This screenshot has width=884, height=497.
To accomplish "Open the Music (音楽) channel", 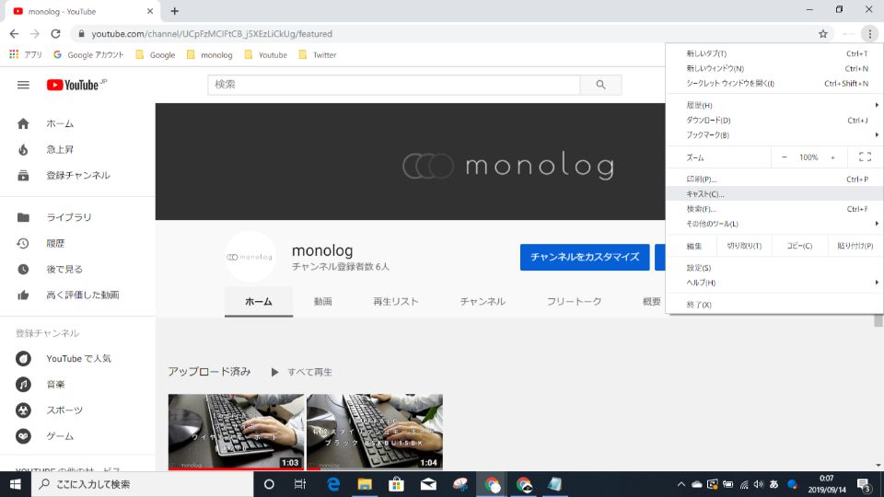I will (77, 385).
